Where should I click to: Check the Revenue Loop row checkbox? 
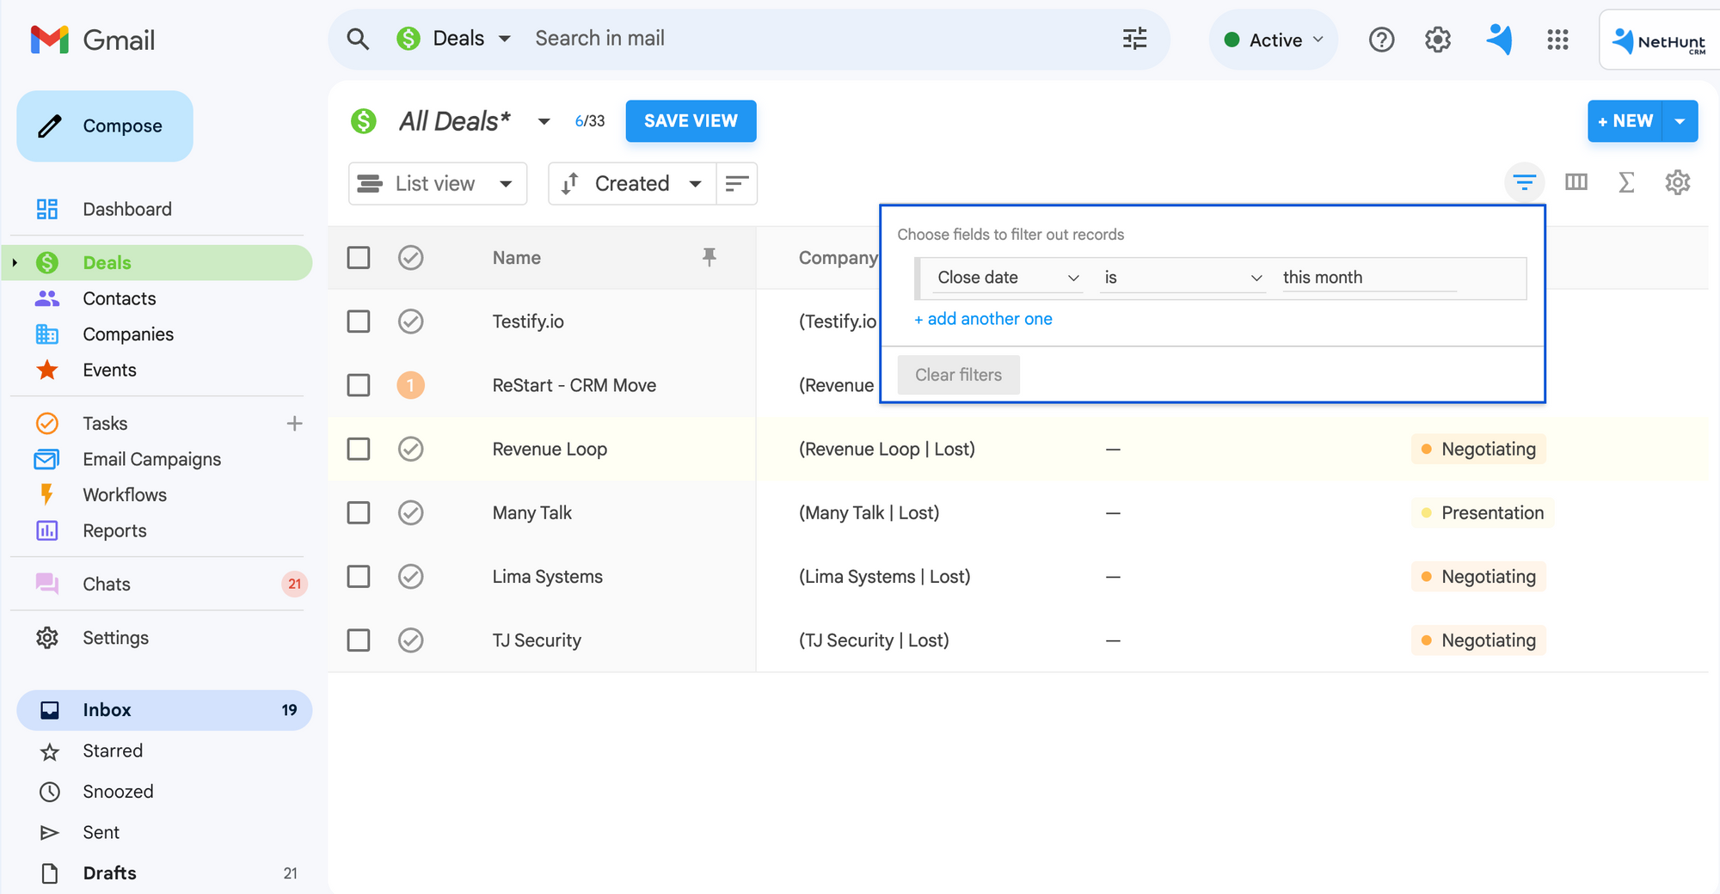(x=359, y=449)
